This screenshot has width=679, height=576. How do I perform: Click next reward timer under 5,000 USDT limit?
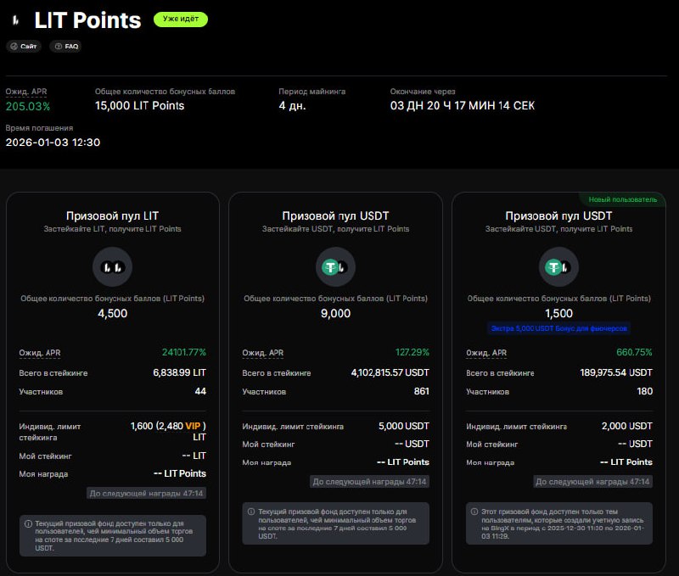pyautogui.click(x=369, y=482)
